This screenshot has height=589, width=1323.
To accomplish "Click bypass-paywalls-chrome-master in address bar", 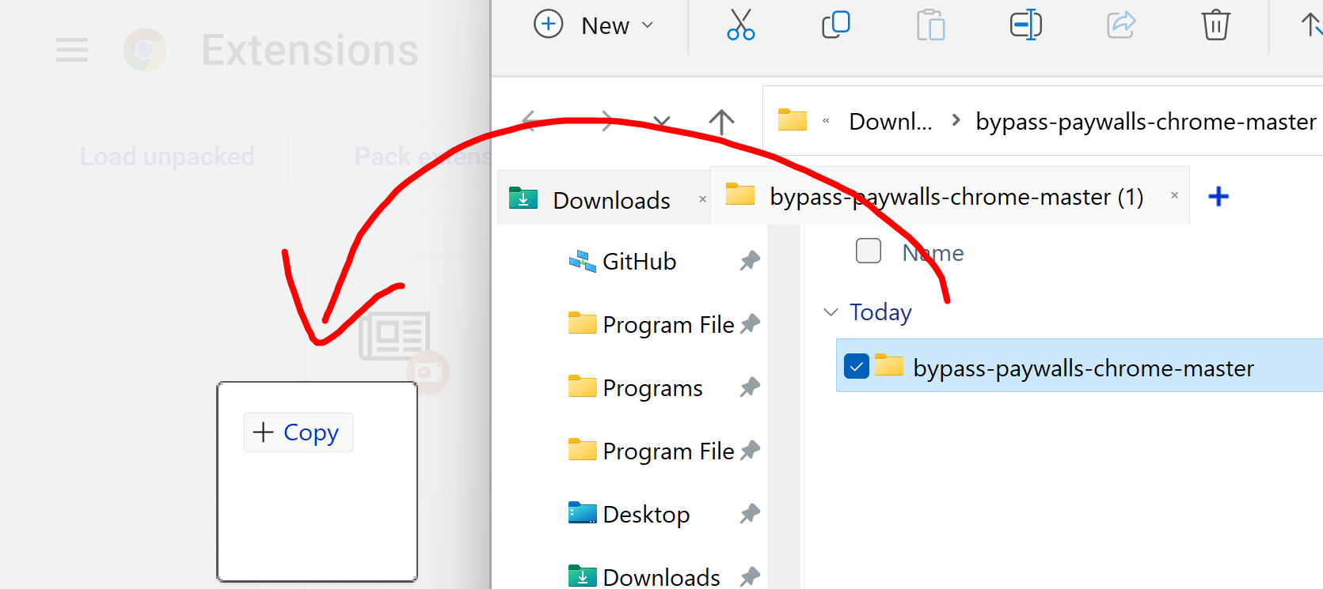I will (1146, 121).
